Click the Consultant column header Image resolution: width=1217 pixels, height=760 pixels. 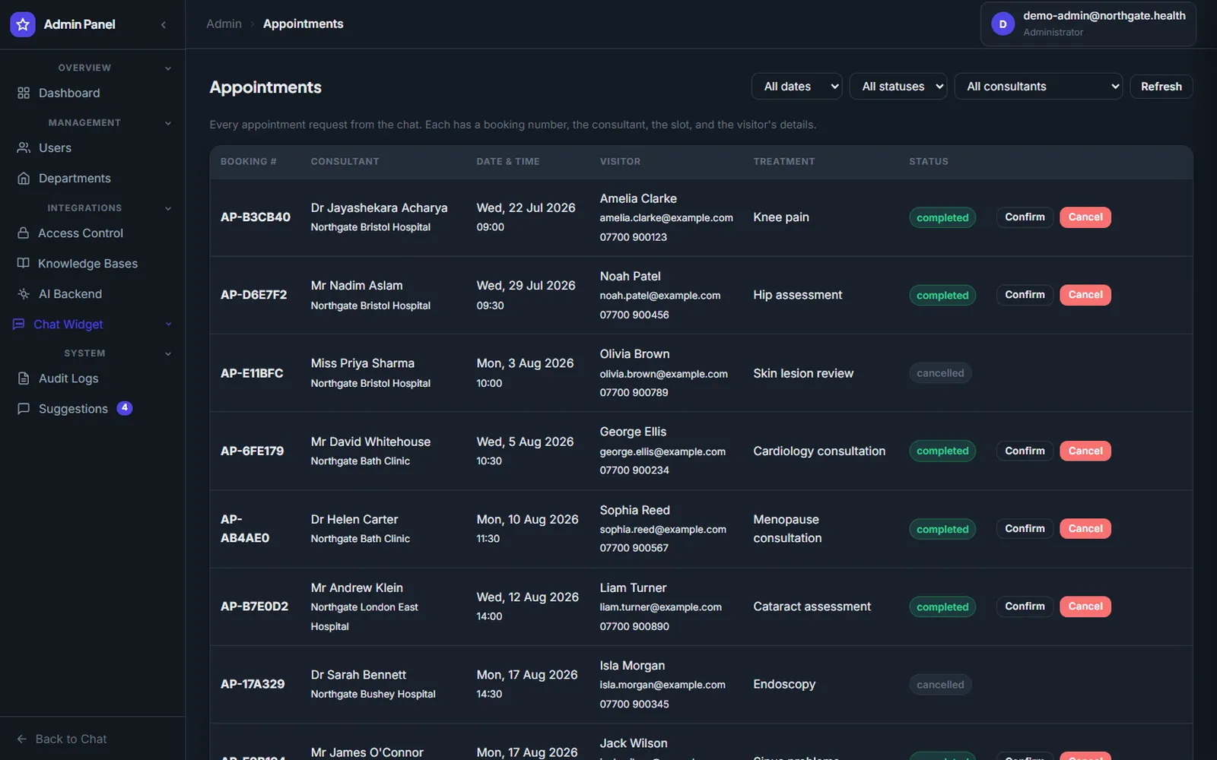click(345, 161)
